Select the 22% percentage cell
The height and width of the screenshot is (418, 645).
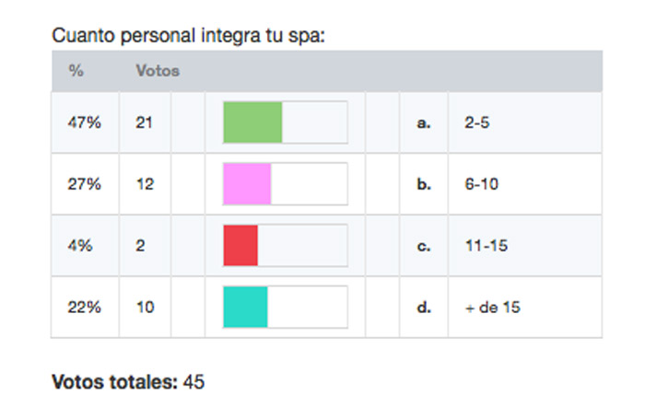(85, 308)
